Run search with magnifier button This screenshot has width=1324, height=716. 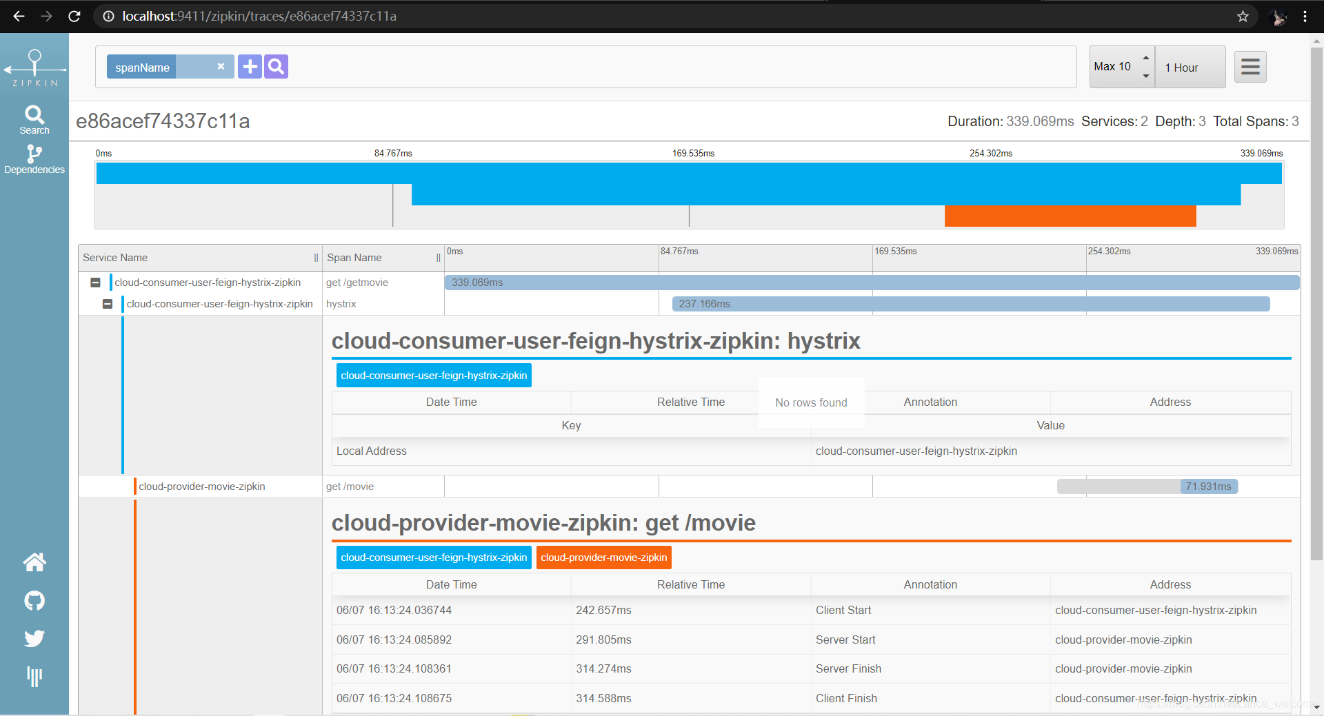click(x=276, y=67)
